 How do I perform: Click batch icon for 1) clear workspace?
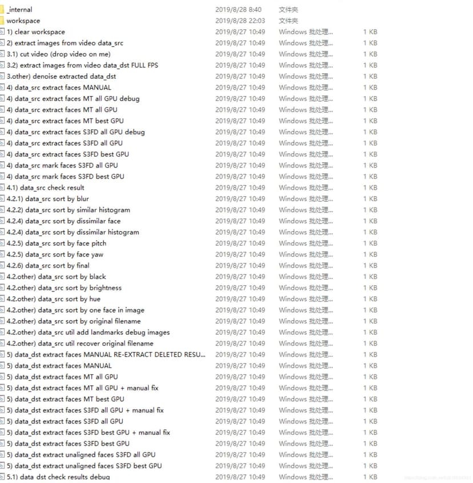(x=2, y=32)
